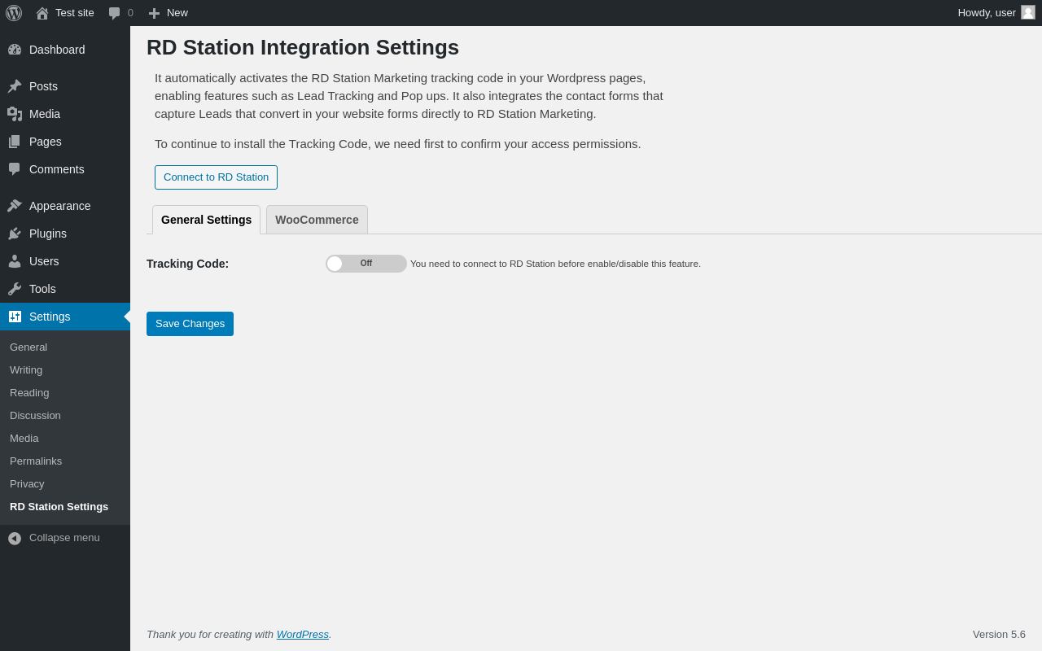Open the Appearance menu

click(65, 206)
